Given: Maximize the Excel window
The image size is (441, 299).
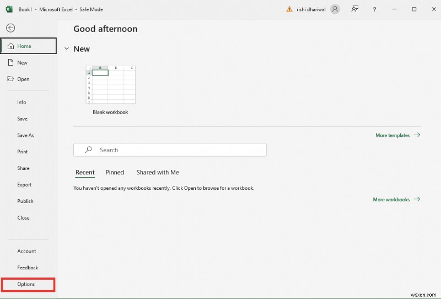Looking at the screenshot, I should click(414, 9).
